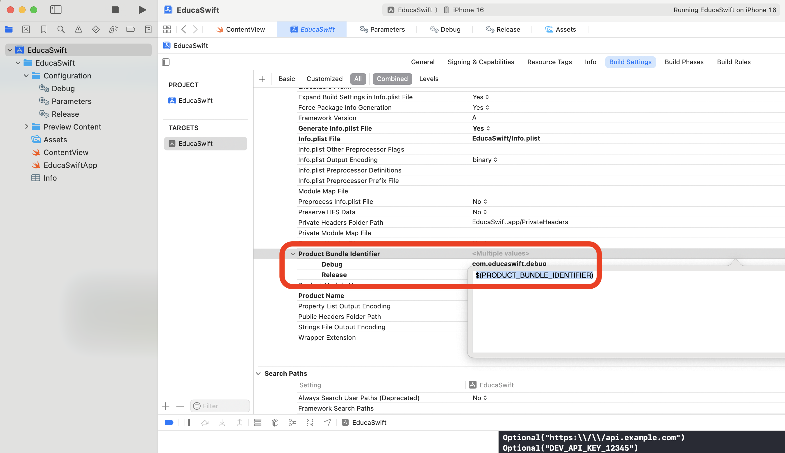785x453 pixels.
Task: Go back in editor history
Action: tap(184, 30)
